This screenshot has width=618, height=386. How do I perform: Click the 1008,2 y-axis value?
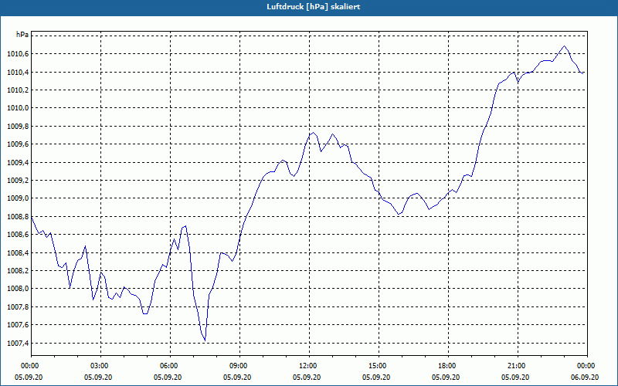tap(18, 271)
